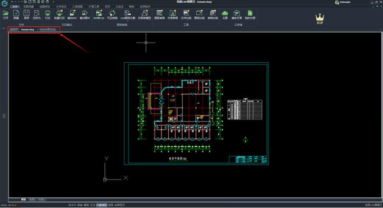Viewport: 383px width, 208px height.
Task: Click the schedule table in the drawing
Action: tap(244, 109)
